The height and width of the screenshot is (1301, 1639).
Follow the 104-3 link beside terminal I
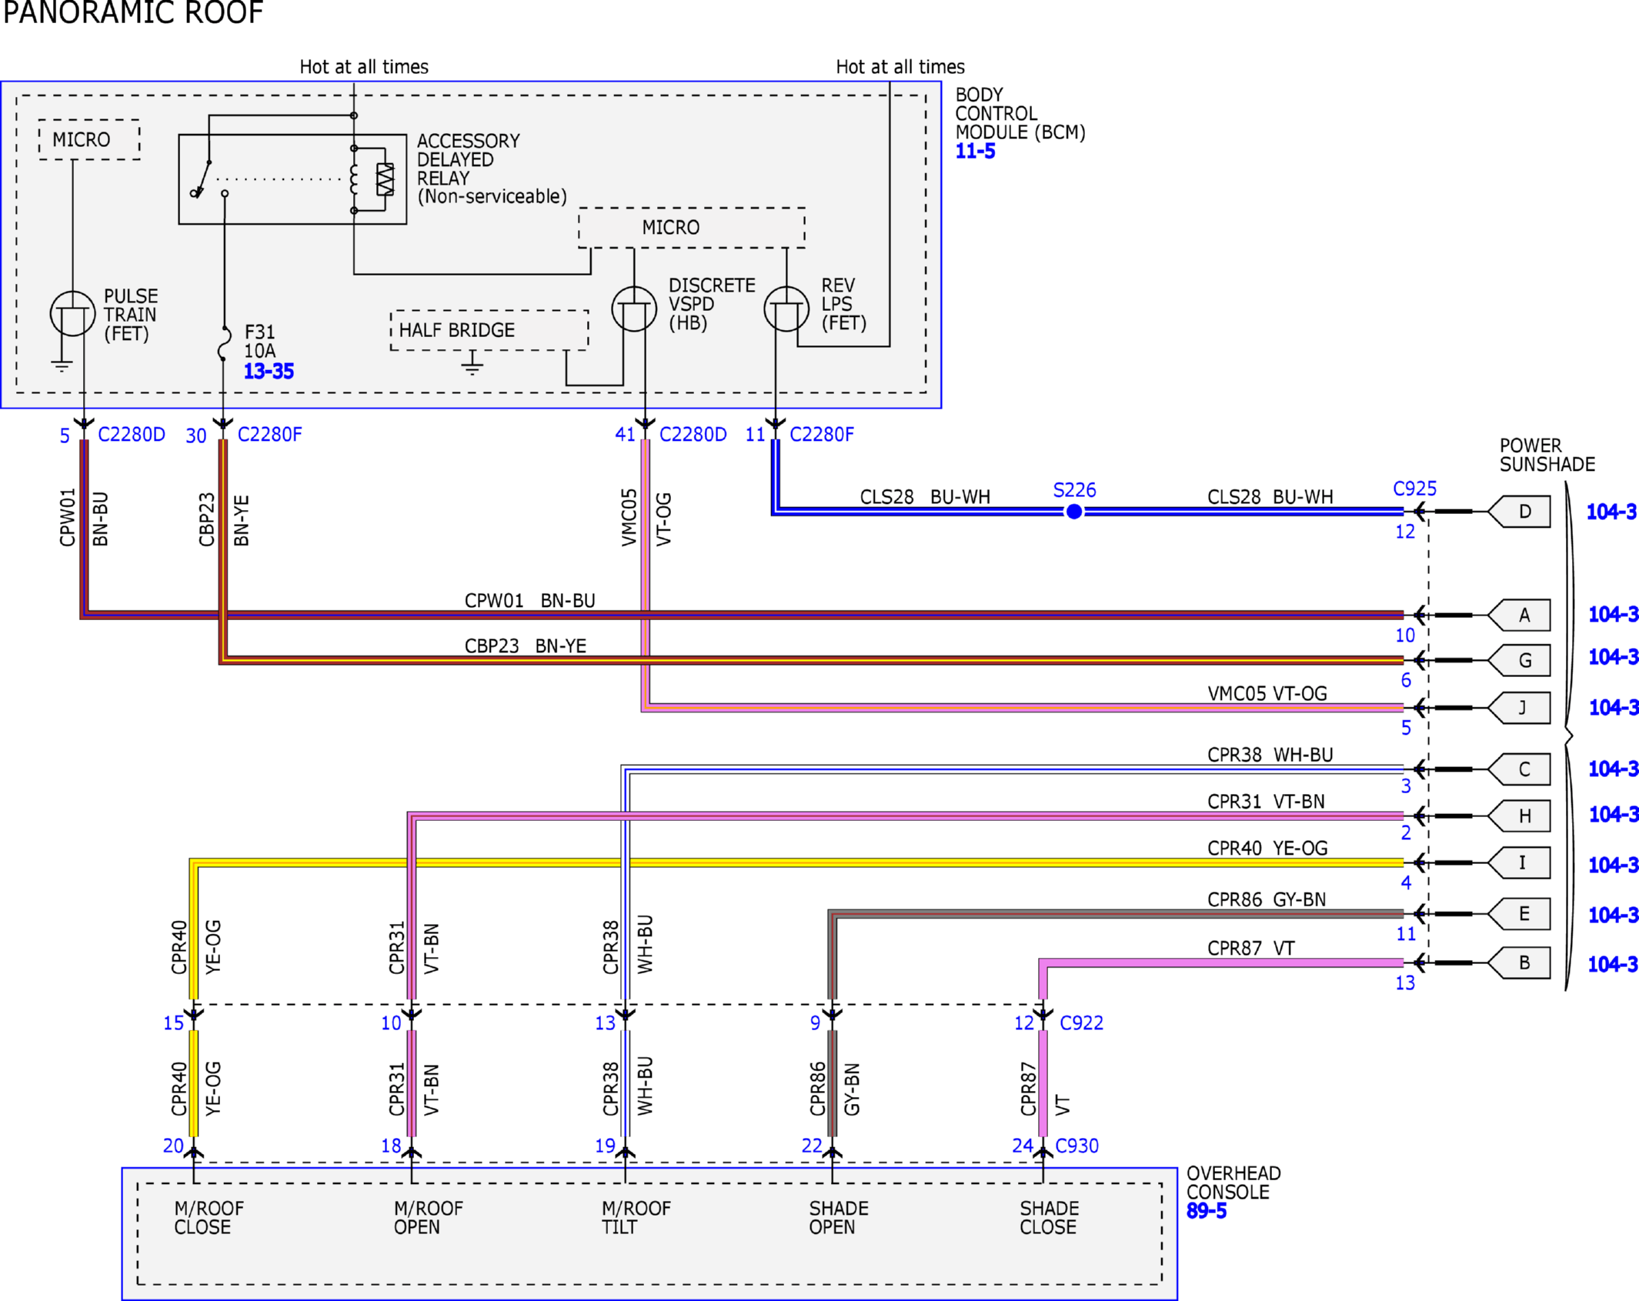coord(1613,865)
